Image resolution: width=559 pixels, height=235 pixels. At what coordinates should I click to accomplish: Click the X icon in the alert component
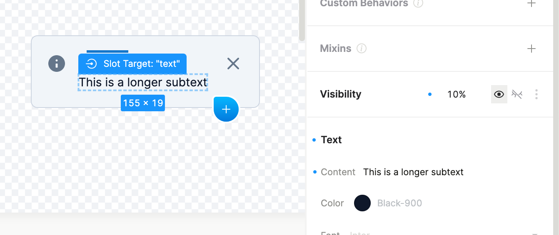[233, 64]
